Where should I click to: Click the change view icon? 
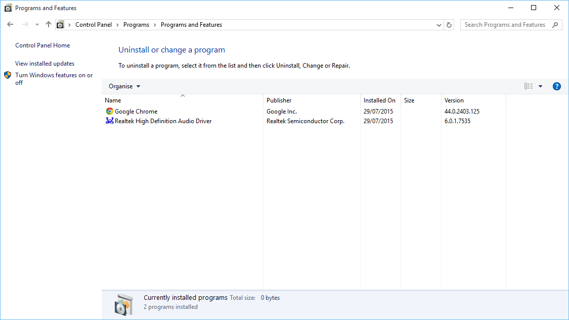tap(529, 86)
